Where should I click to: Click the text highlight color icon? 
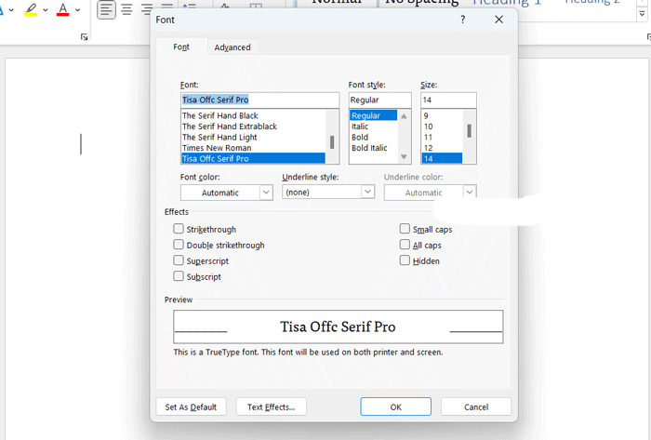(30, 10)
